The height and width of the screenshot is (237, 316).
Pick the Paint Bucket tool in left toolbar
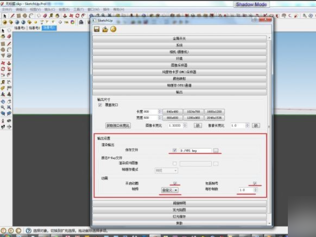click(3, 37)
